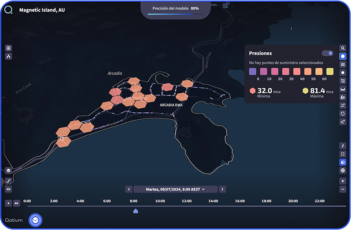Image resolution: width=351 pixels, height=230 pixels.
Task: Click the Magnetic Island, AU network title
Action: pos(42,10)
